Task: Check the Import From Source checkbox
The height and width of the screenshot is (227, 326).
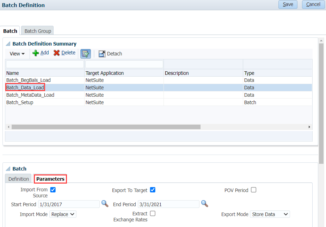Action: click(x=53, y=190)
